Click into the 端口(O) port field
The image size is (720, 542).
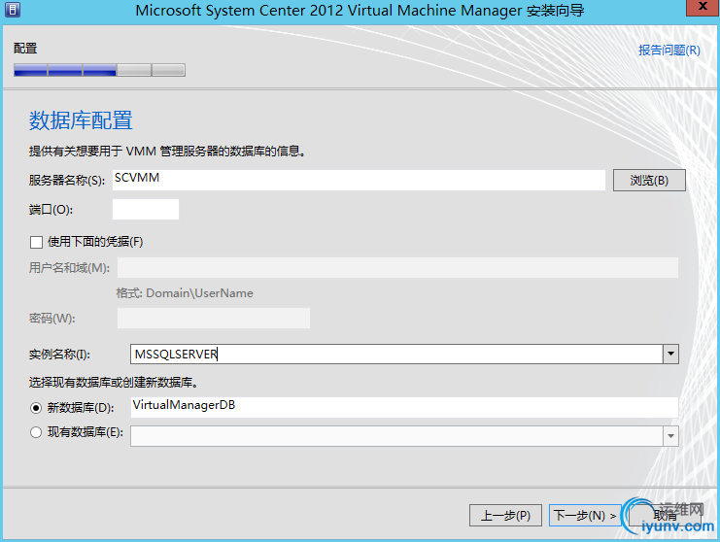pyautogui.click(x=146, y=209)
